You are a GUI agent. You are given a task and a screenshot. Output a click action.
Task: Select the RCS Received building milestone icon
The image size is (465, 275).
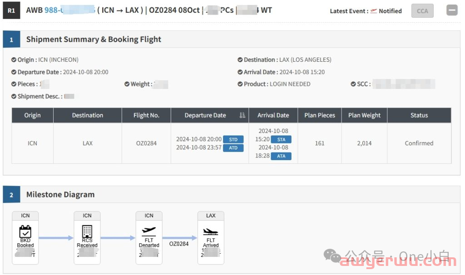coord(87,231)
